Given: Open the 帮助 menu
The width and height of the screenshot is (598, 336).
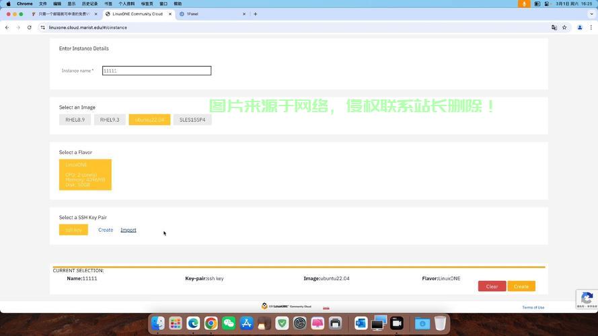Looking at the screenshot, I should 178,3.
